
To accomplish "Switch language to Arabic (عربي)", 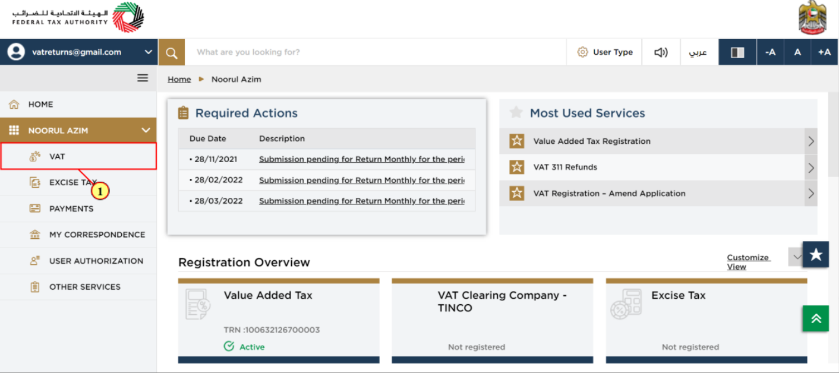I will tap(698, 52).
